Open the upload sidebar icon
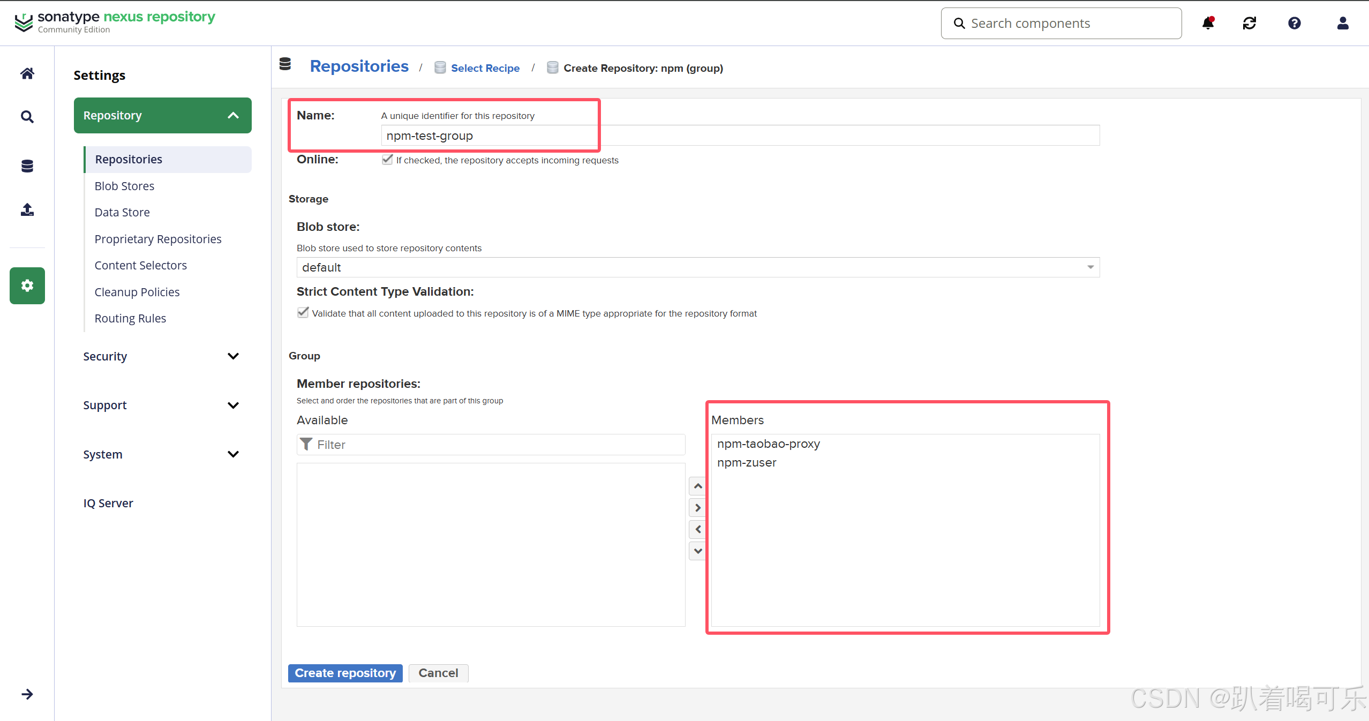 point(27,209)
